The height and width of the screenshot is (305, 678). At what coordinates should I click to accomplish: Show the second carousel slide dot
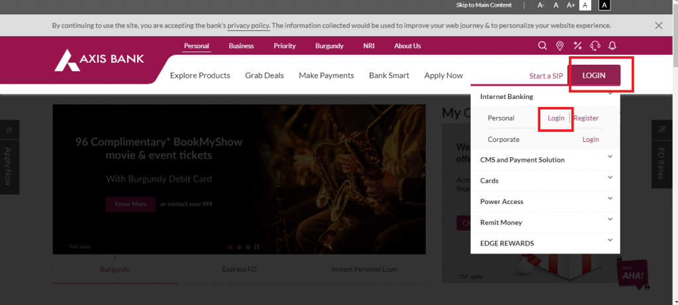point(239,247)
